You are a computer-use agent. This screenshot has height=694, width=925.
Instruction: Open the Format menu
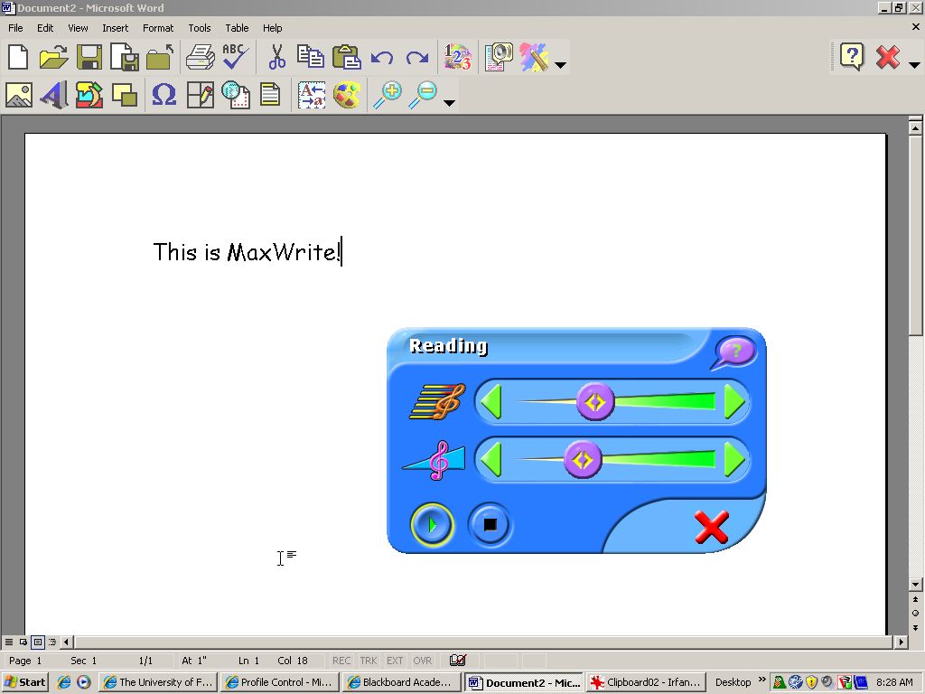[x=158, y=28]
